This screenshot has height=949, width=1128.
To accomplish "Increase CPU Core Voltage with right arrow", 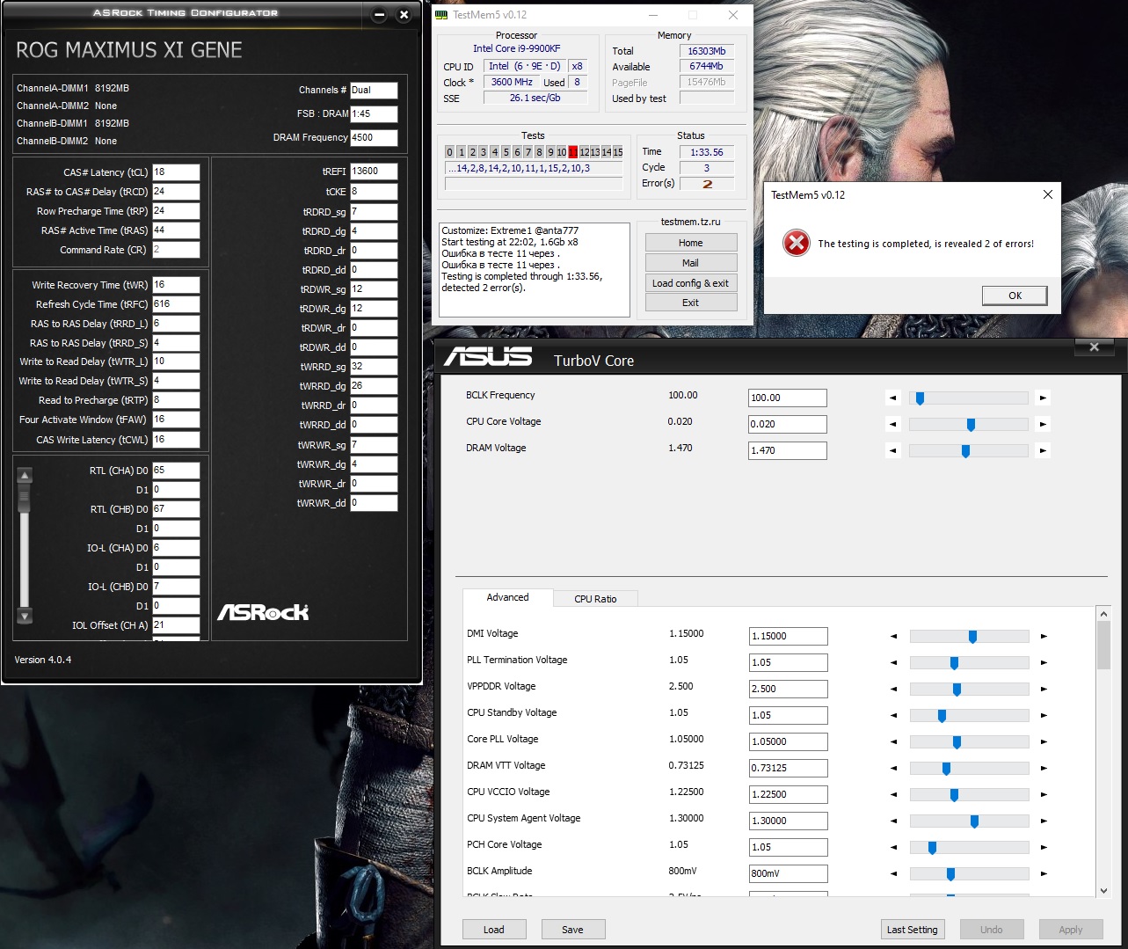I will pyautogui.click(x=1043, y=424).
